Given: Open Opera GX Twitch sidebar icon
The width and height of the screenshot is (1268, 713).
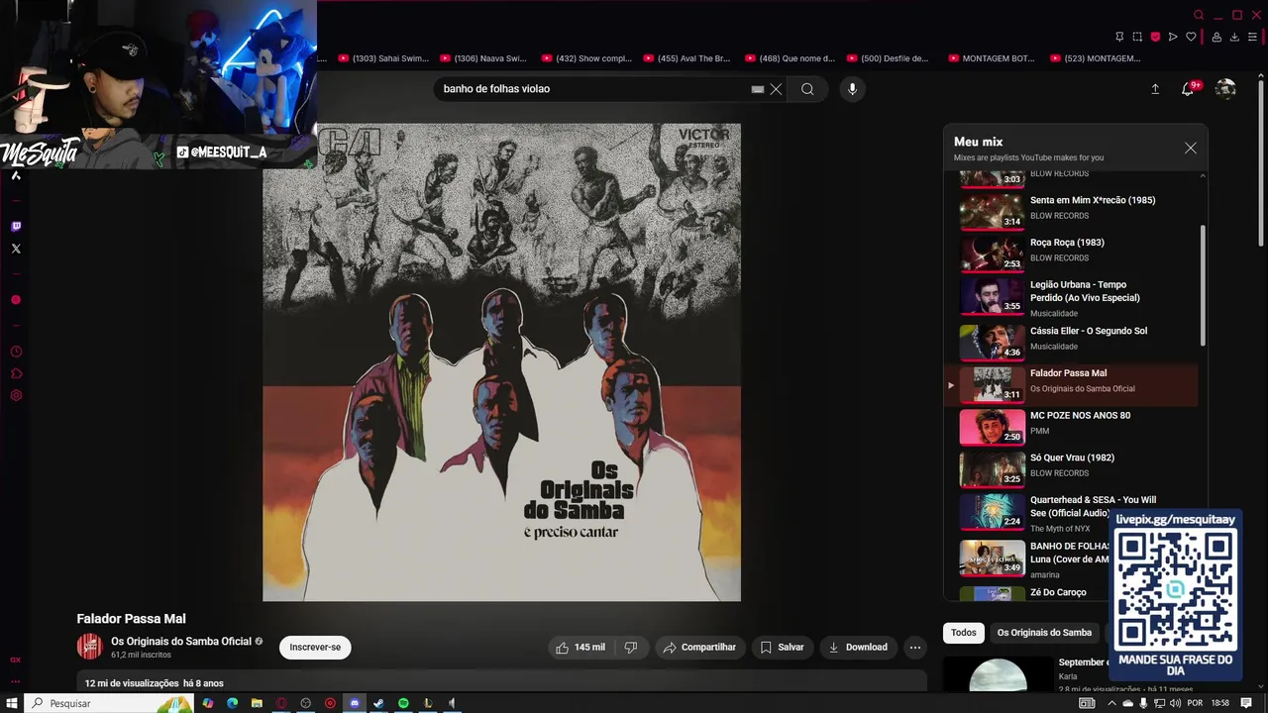Looking at the screenshot, I should point(16,227).
